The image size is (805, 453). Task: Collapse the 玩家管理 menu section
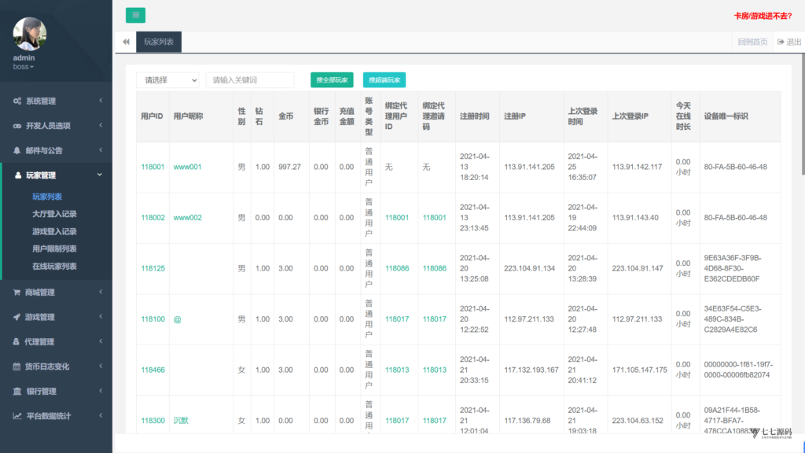click(57, 175)
